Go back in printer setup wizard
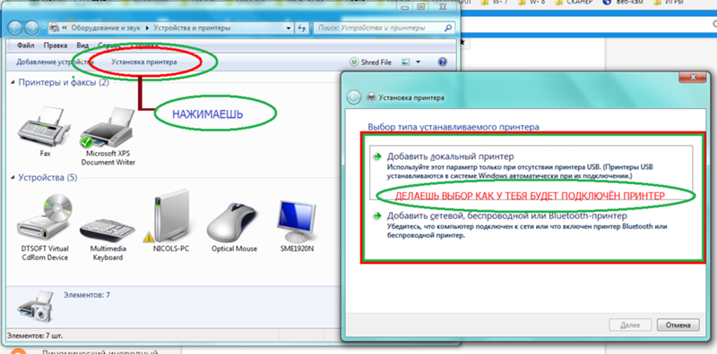This screenshot has width=717, height=354. pos(354,97)
